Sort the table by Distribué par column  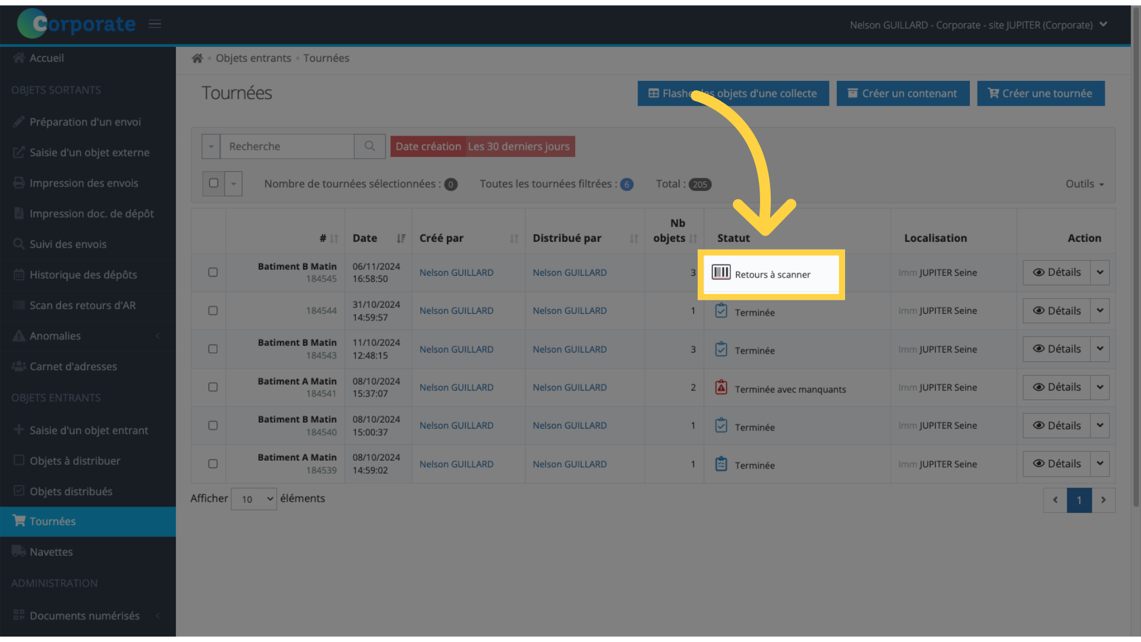coord(634,238)
